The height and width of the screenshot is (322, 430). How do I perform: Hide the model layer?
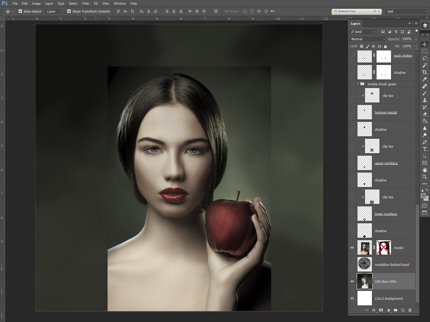(352, 248)
